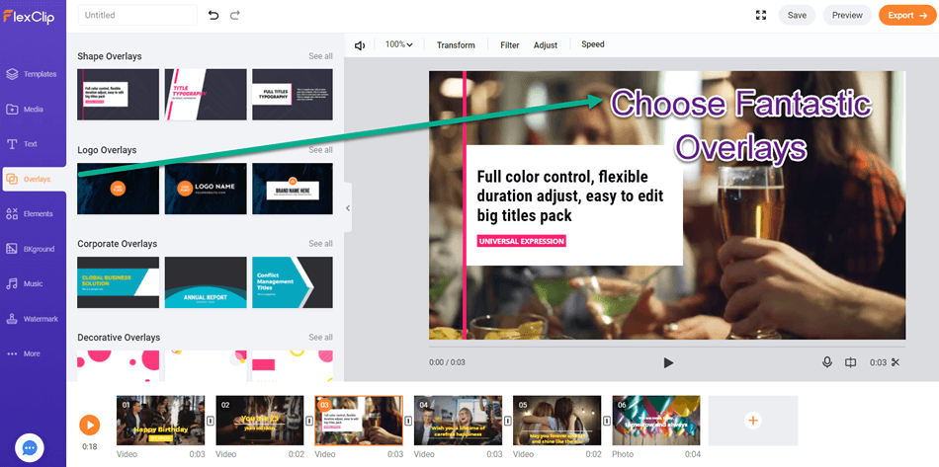Select the Logo Name overlay thumbnail
The width and height of the screenshot is (939, 467).
point(206,189)
